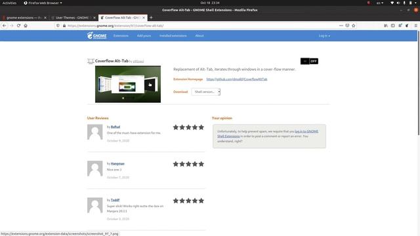Click Rafael's five-star rating

(x=188, y=127)
